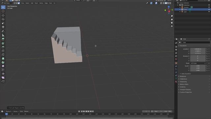Select the Move tool
This screenshot has width=211, height=119.
coord(3,16)
